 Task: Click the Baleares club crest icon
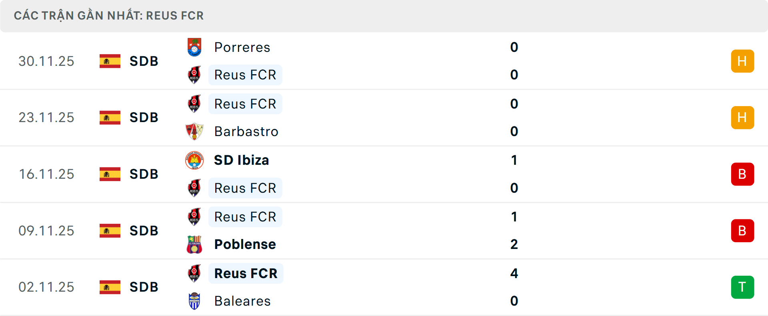click(x=194, y=301)
